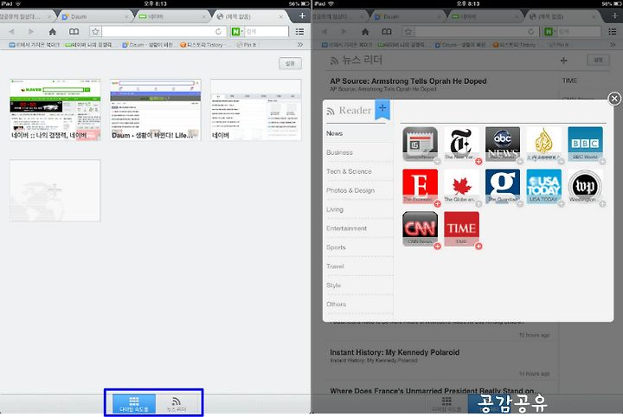Viewport: 623px width, 417px height.
Task: Add new tab with plus, right screen
Action: (x=615, y=16)
